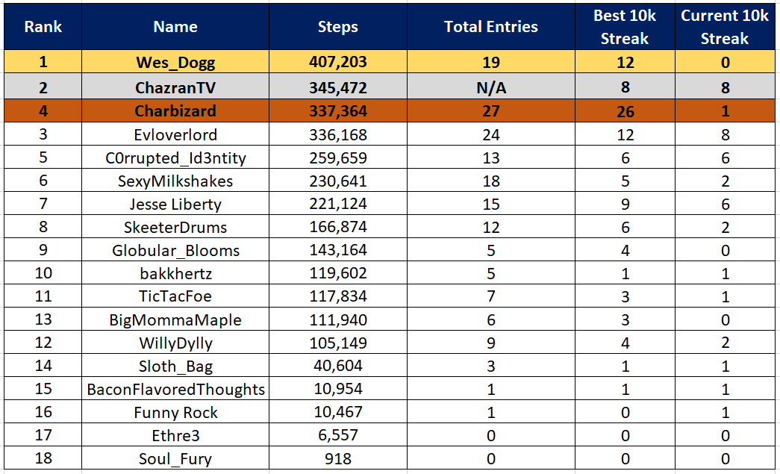Click the N/A total entries cell

(x=491, y=87)
